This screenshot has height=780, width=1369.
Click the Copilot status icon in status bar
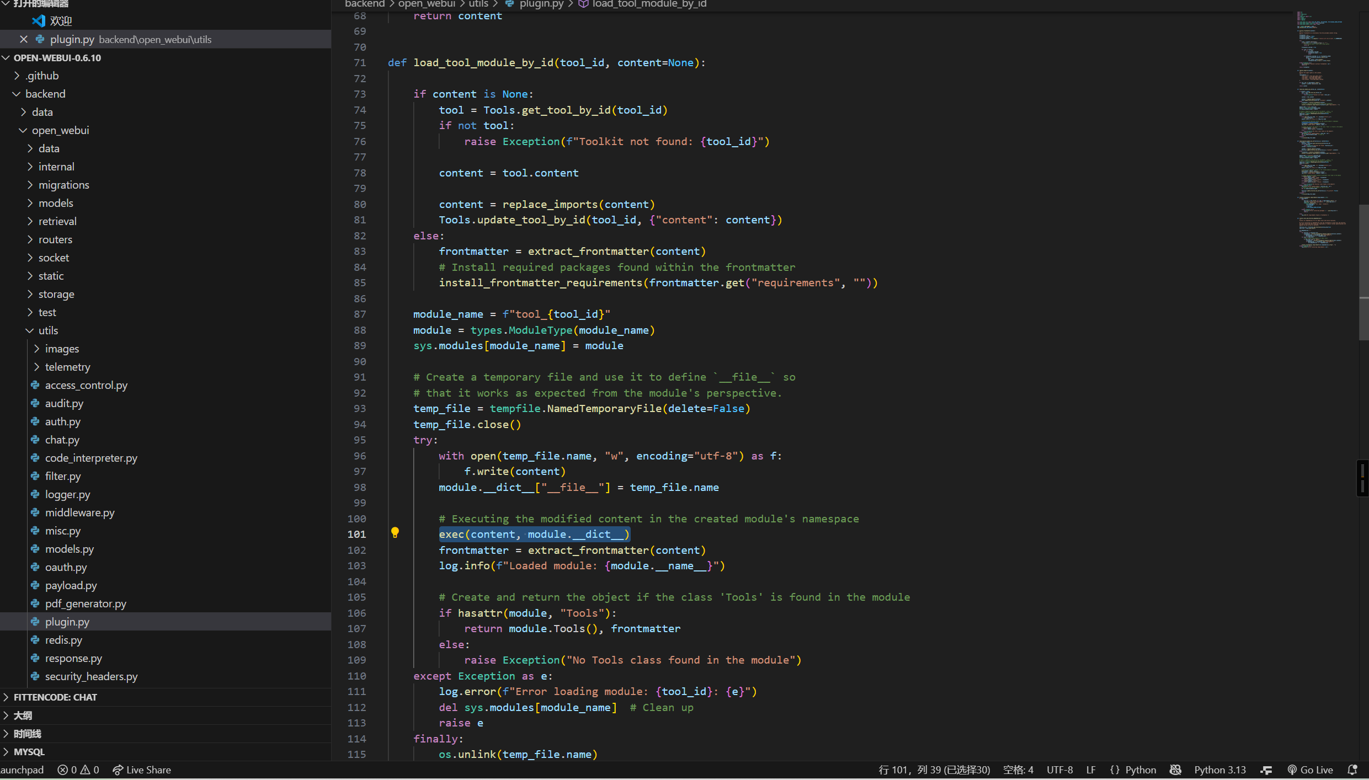[1175, 770]
